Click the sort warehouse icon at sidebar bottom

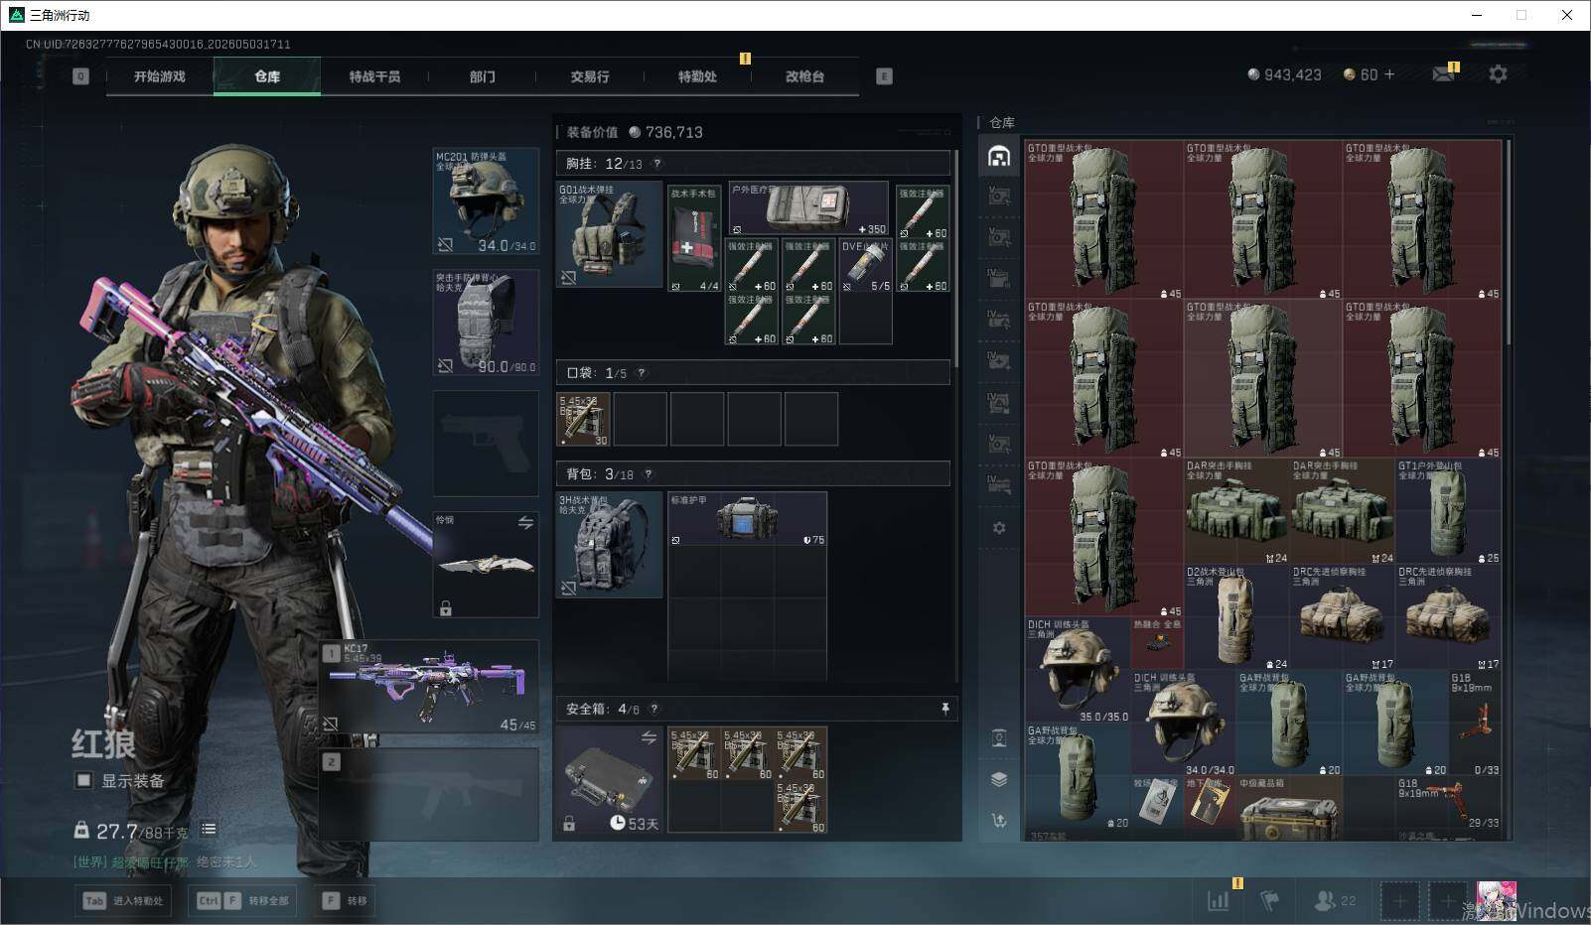pos(999,821)
